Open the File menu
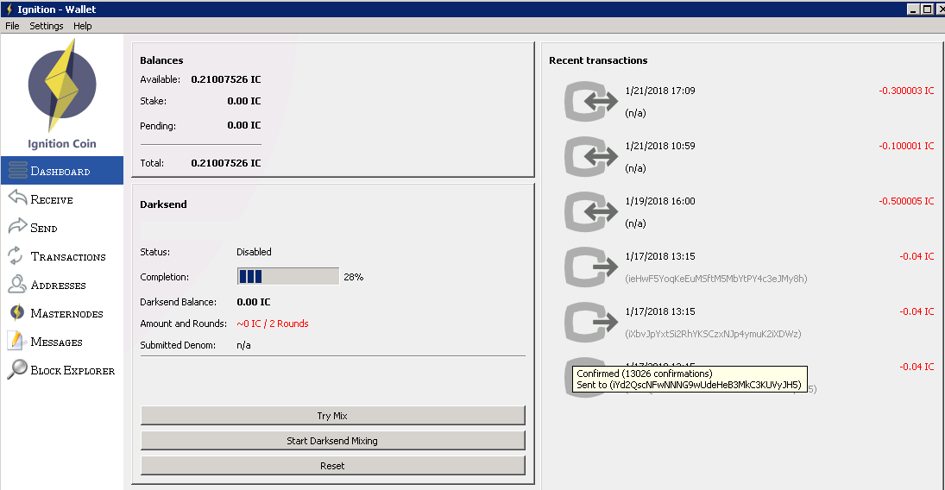This screenshot has width=945, height=490. (x=12, y=26)
